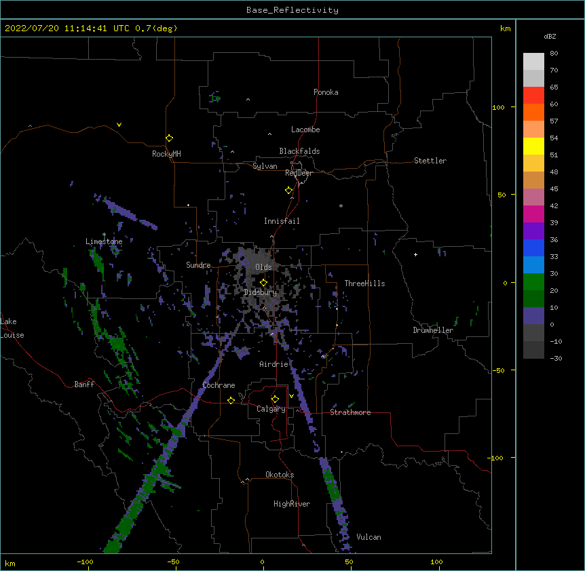Select the Sundre label
The image size is (585, 571).
click(198, 265)
